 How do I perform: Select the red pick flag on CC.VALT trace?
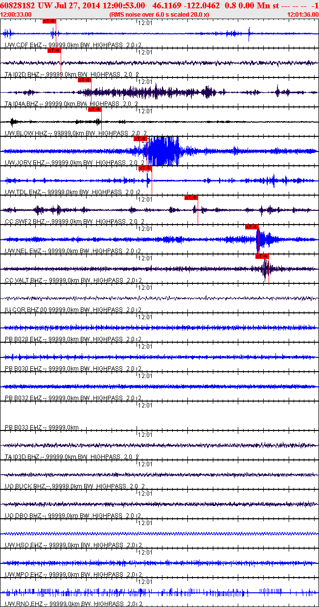(262, 256)
